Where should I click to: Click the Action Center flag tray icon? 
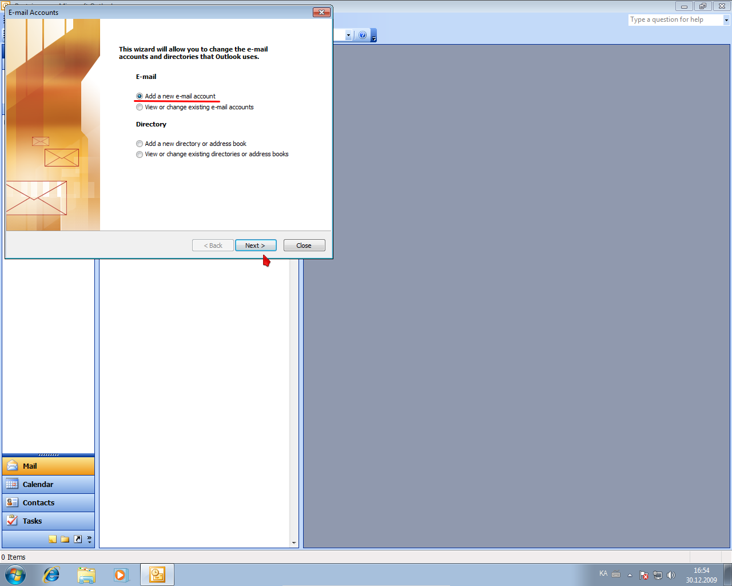pyautogui.click(x=644, y=575)
